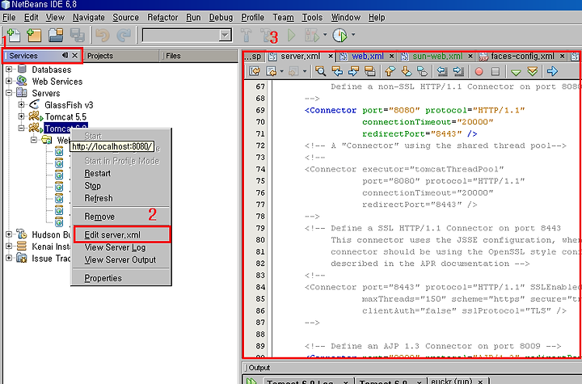The image size is (582, 384).
Task: Click the New Project toolbar icon
Action: 34,36
